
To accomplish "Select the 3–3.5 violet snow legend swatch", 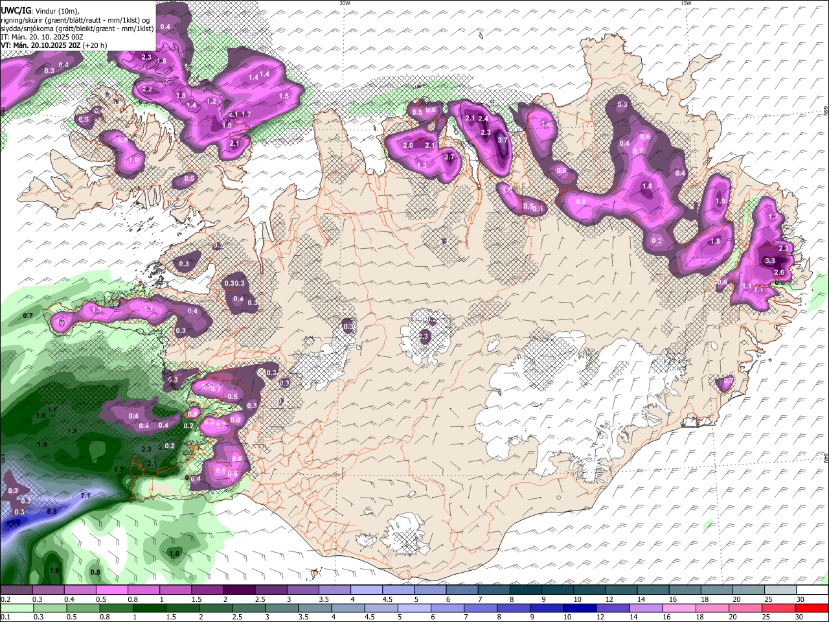I will tap(303, 590).
